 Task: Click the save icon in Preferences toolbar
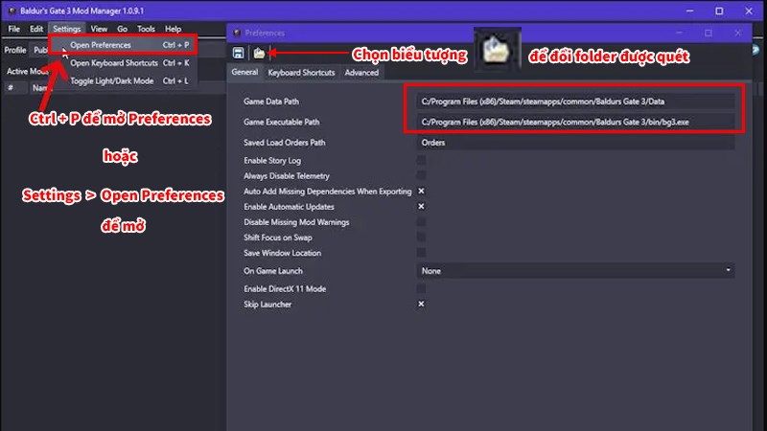[x=238, y=53]
